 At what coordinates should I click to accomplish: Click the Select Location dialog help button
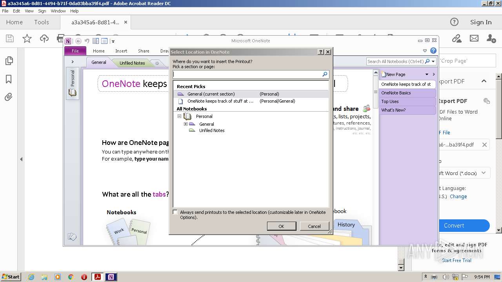tap(321, 52)
